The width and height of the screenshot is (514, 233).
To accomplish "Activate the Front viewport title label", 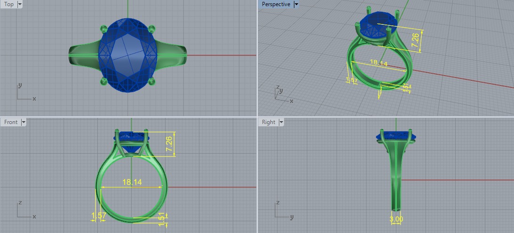I will click(11, 122).
